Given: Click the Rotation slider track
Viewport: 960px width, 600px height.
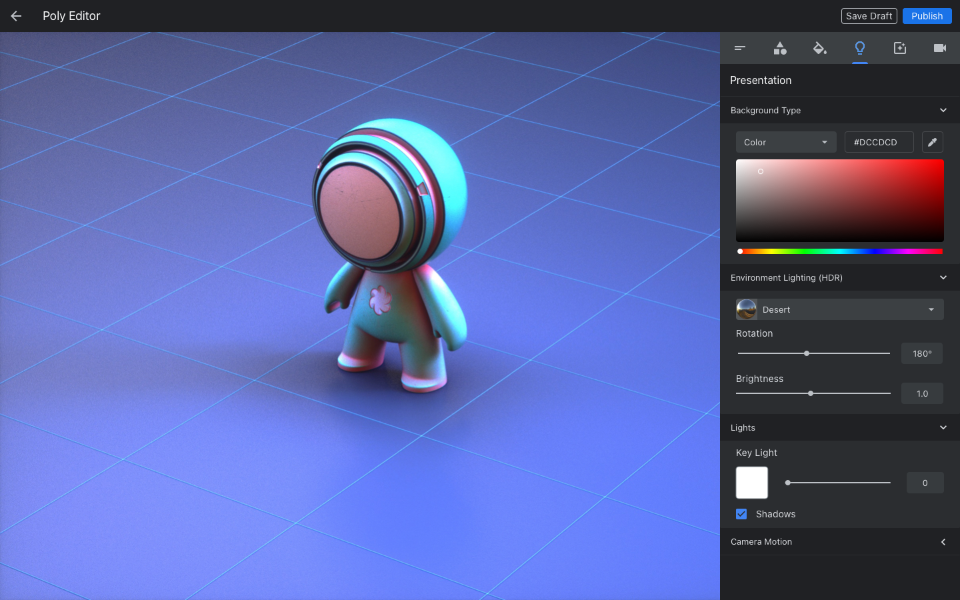Looking at the screenshot, I should [814, 353].
